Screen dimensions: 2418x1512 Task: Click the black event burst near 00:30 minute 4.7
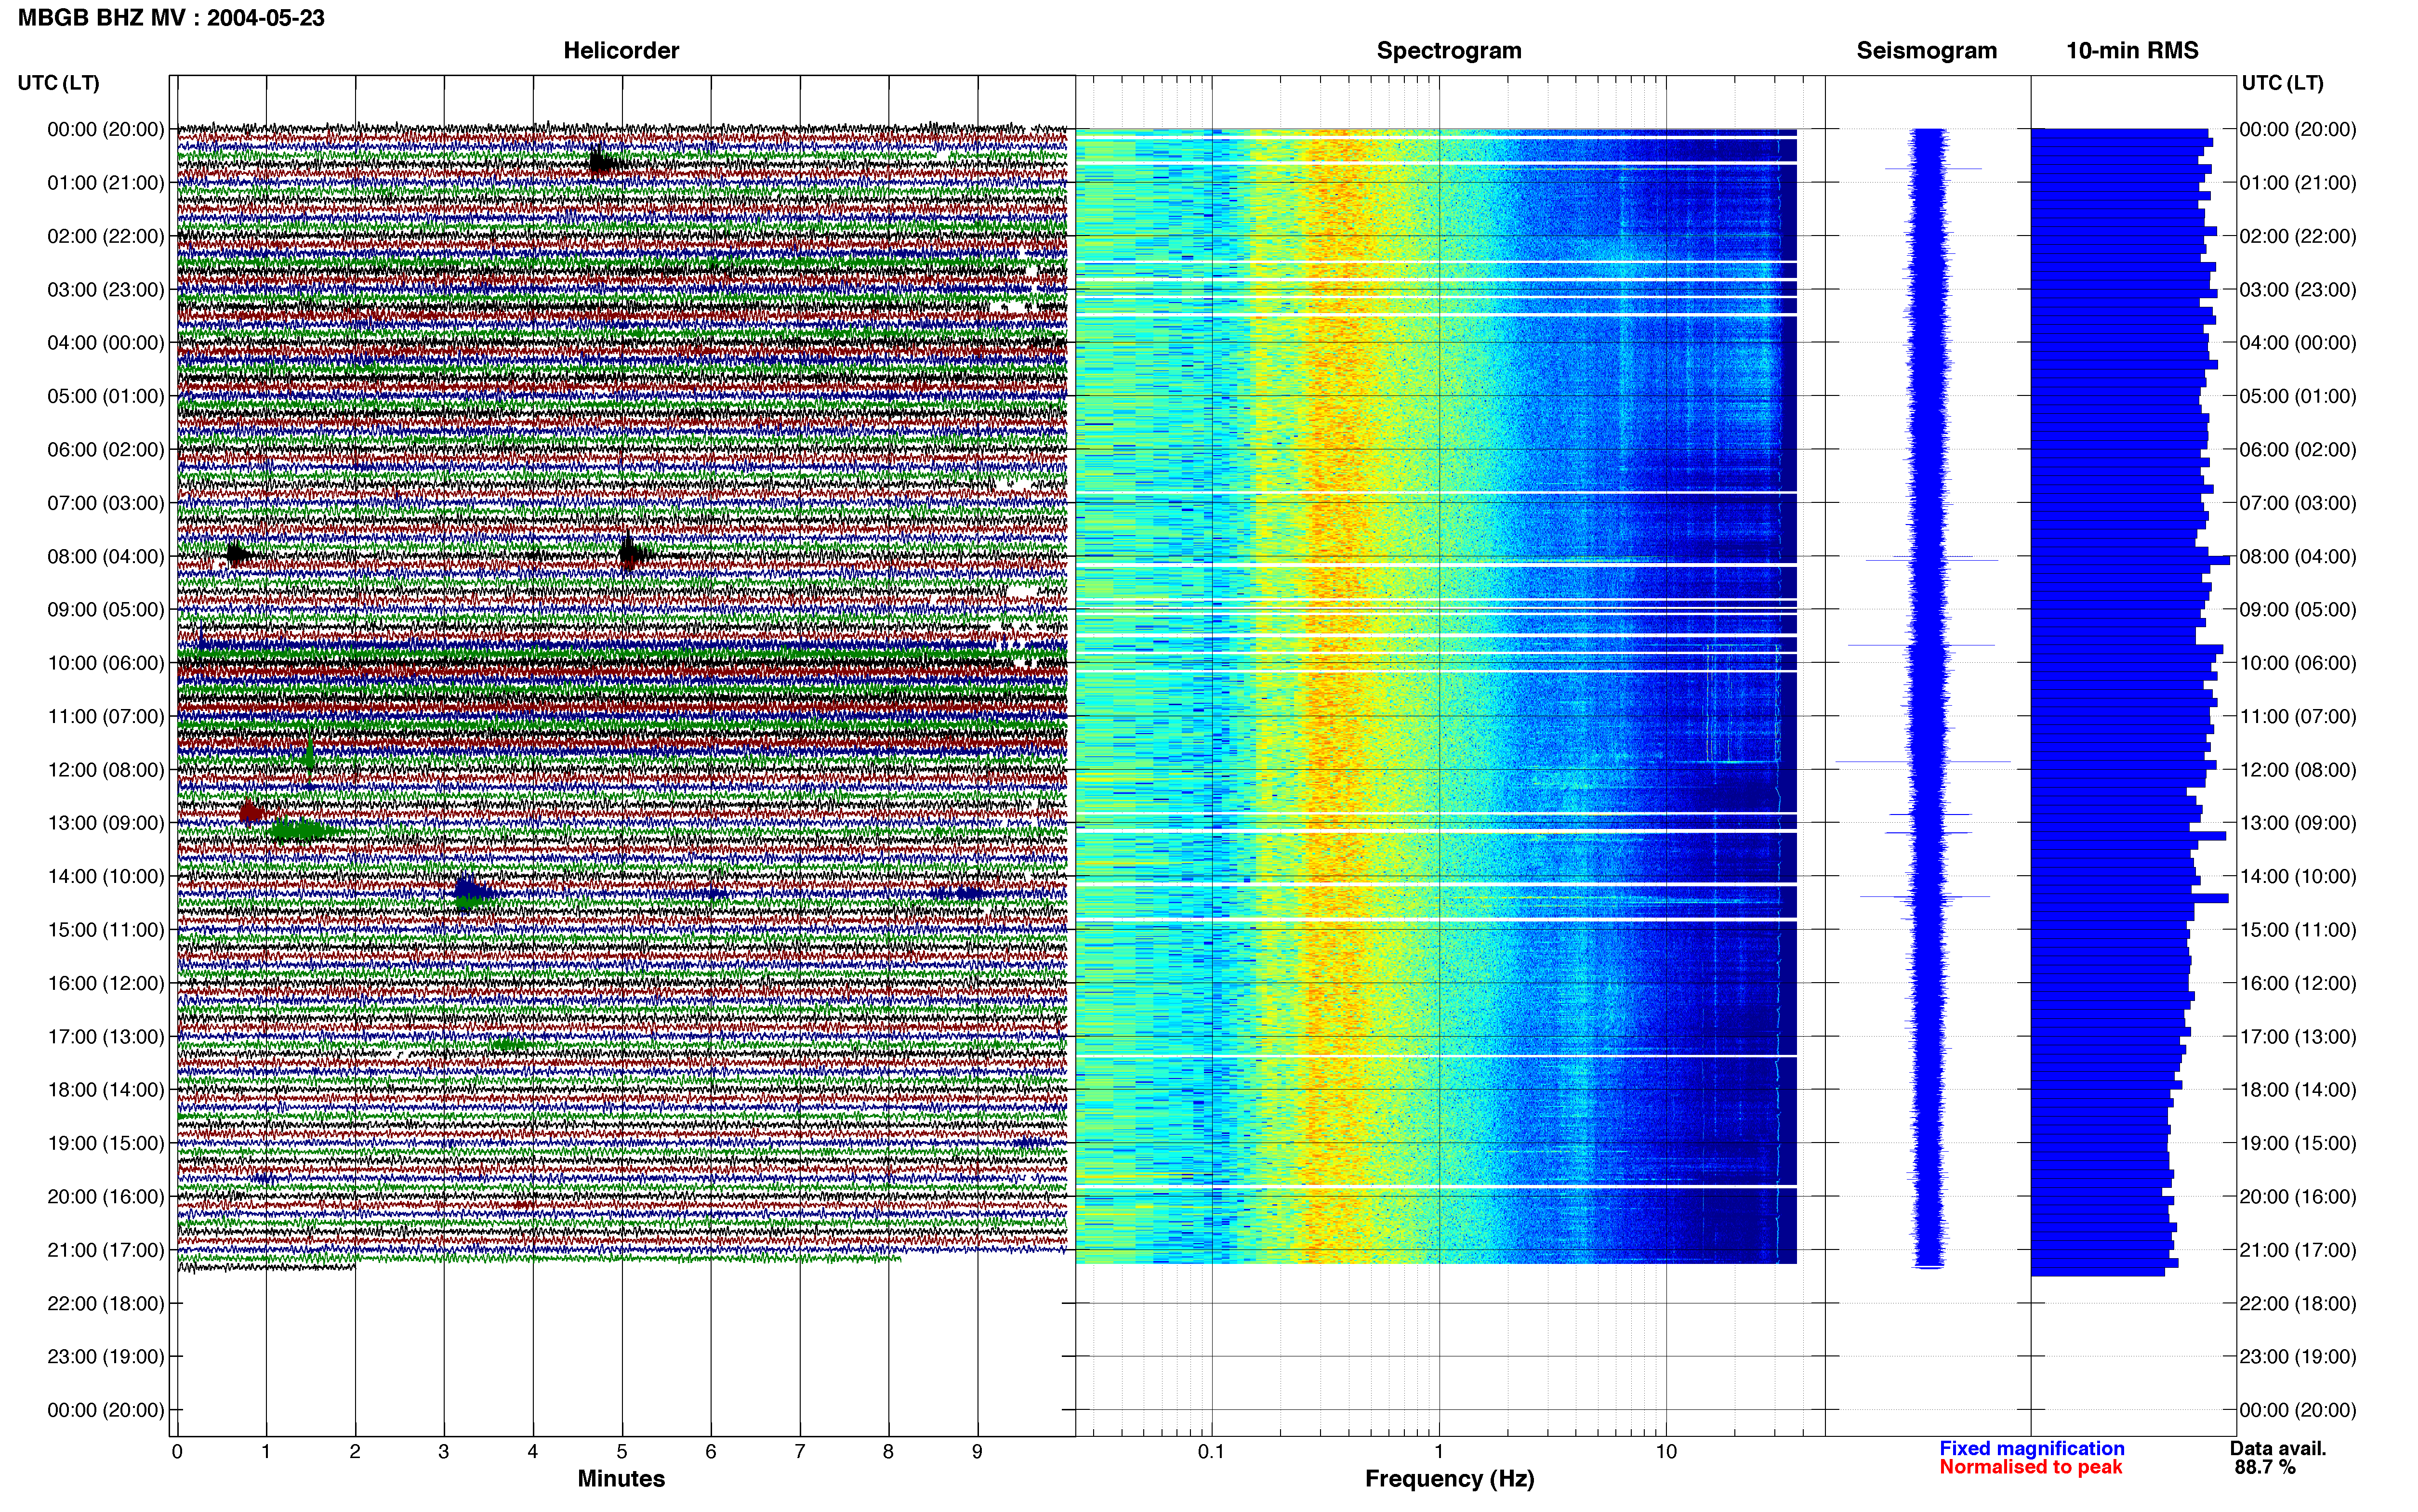pyautogui.click(x=602, y=162)
